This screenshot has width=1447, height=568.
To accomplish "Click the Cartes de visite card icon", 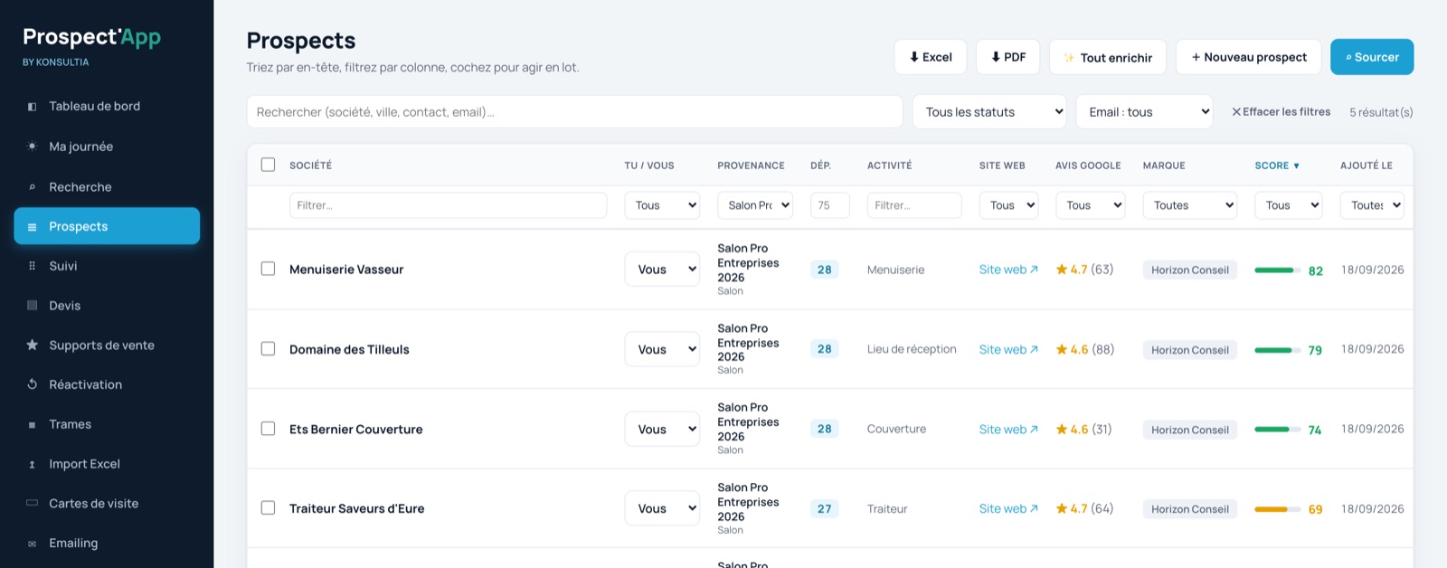I will coord(32,503).
